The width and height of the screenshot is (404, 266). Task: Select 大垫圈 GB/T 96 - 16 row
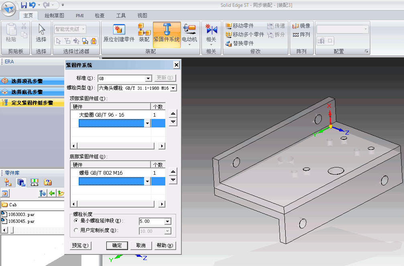coord(118,115)
